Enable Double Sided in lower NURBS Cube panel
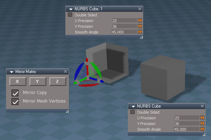Screen dimensions: 211x140 [132, 112]
